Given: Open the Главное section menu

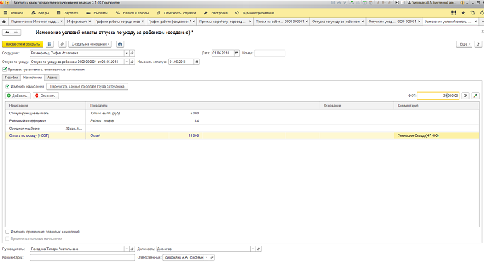Looking at the screenshot, I should (13, 13).
